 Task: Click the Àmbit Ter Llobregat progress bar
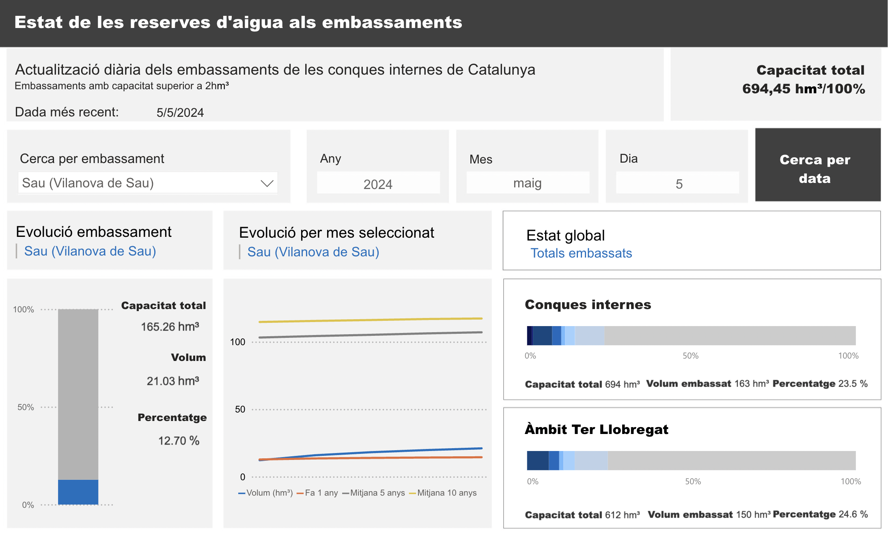(691, 460)
